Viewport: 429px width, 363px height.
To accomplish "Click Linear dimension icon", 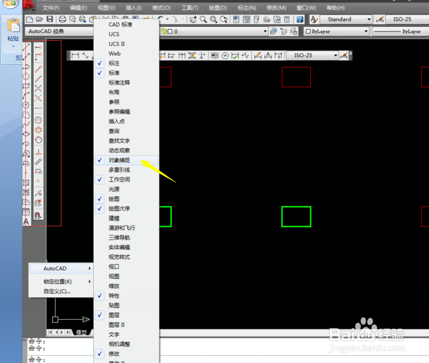I will pos(75,56).
